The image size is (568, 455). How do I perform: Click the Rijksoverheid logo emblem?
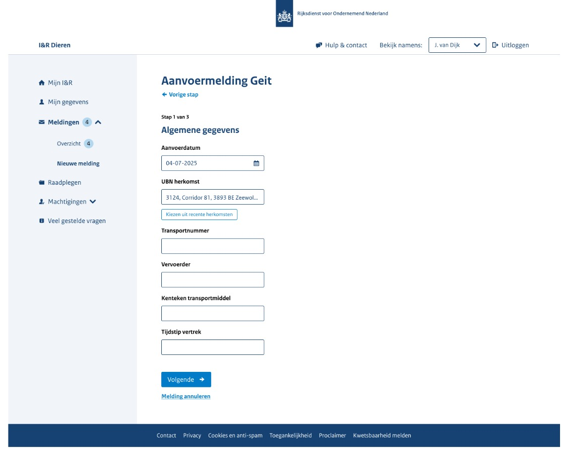(x=284, y=14)
